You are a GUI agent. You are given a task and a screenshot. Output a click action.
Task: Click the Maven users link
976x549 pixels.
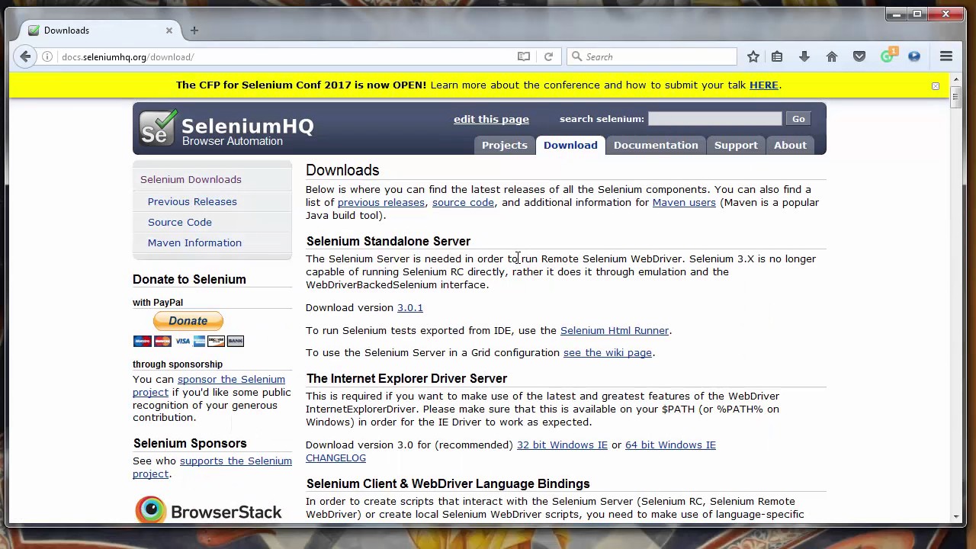(684, 202)
